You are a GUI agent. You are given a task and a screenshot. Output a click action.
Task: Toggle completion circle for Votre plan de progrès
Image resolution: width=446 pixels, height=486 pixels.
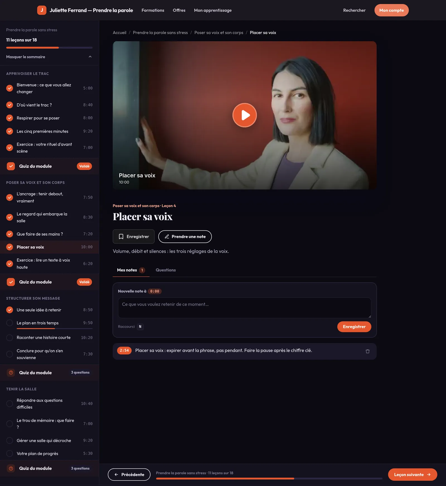10,453
